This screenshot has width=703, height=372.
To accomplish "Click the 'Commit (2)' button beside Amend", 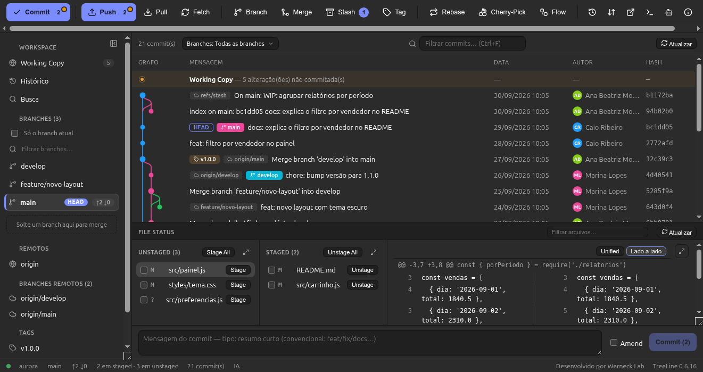I will [x=673, y=342].
